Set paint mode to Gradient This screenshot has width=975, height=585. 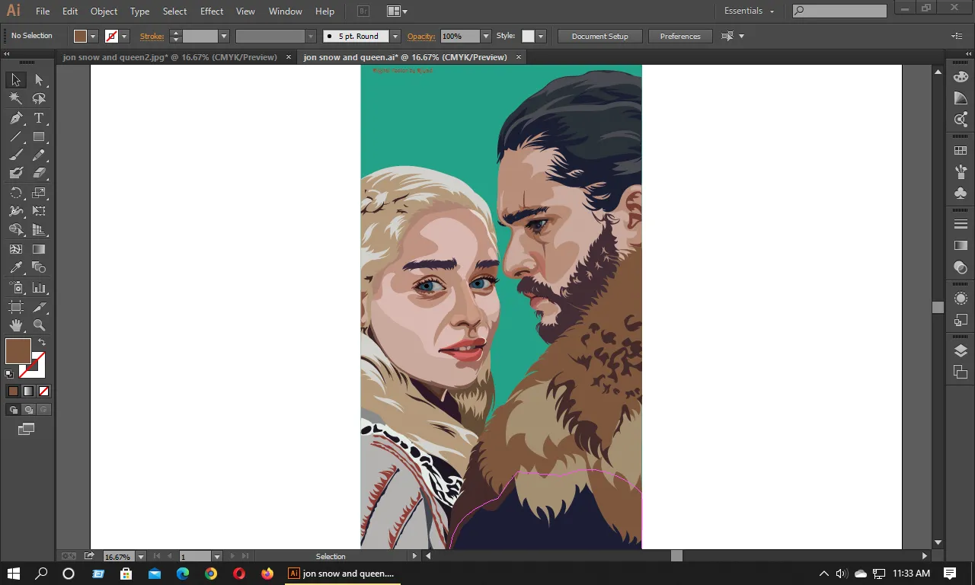[x=28, y=391]
